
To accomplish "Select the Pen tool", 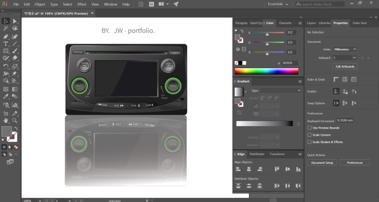I will (6, 37).
